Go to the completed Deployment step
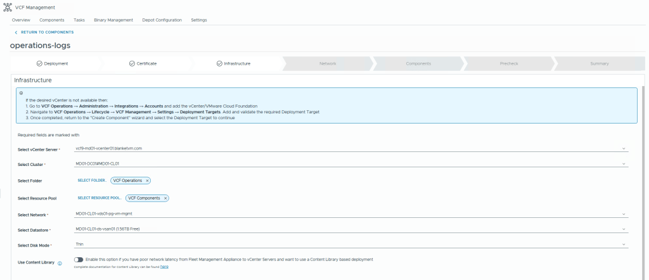Screen dimensions: 649x280 pos(52,63)
